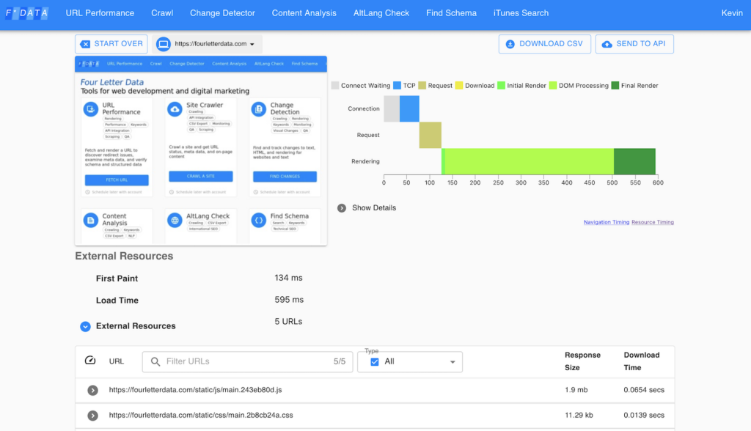Click the cloud download icon
The image size is (751, 431).
(x=510, y=44)
